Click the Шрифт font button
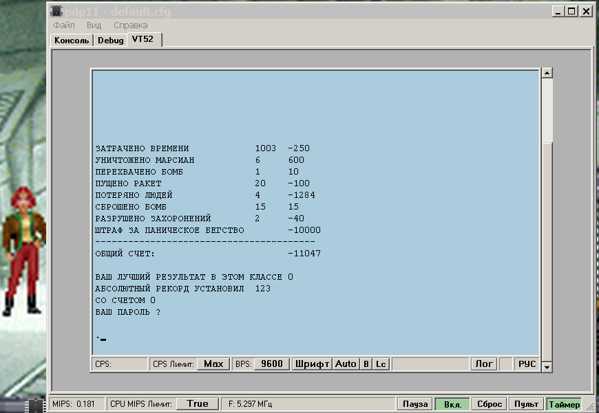 click(313, 364)
